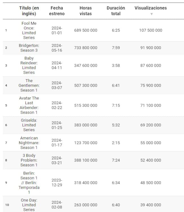Select the 2:15 total duration cell
The image size is (184, 212).
(x=116, y=143)
